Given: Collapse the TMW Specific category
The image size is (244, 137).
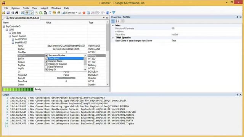Looking at the screenshot, I should coord(113,38).
